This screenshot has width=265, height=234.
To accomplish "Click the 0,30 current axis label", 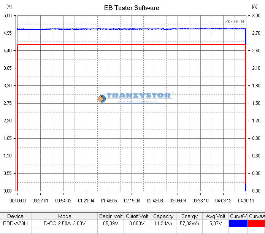I will click(256, 173).
